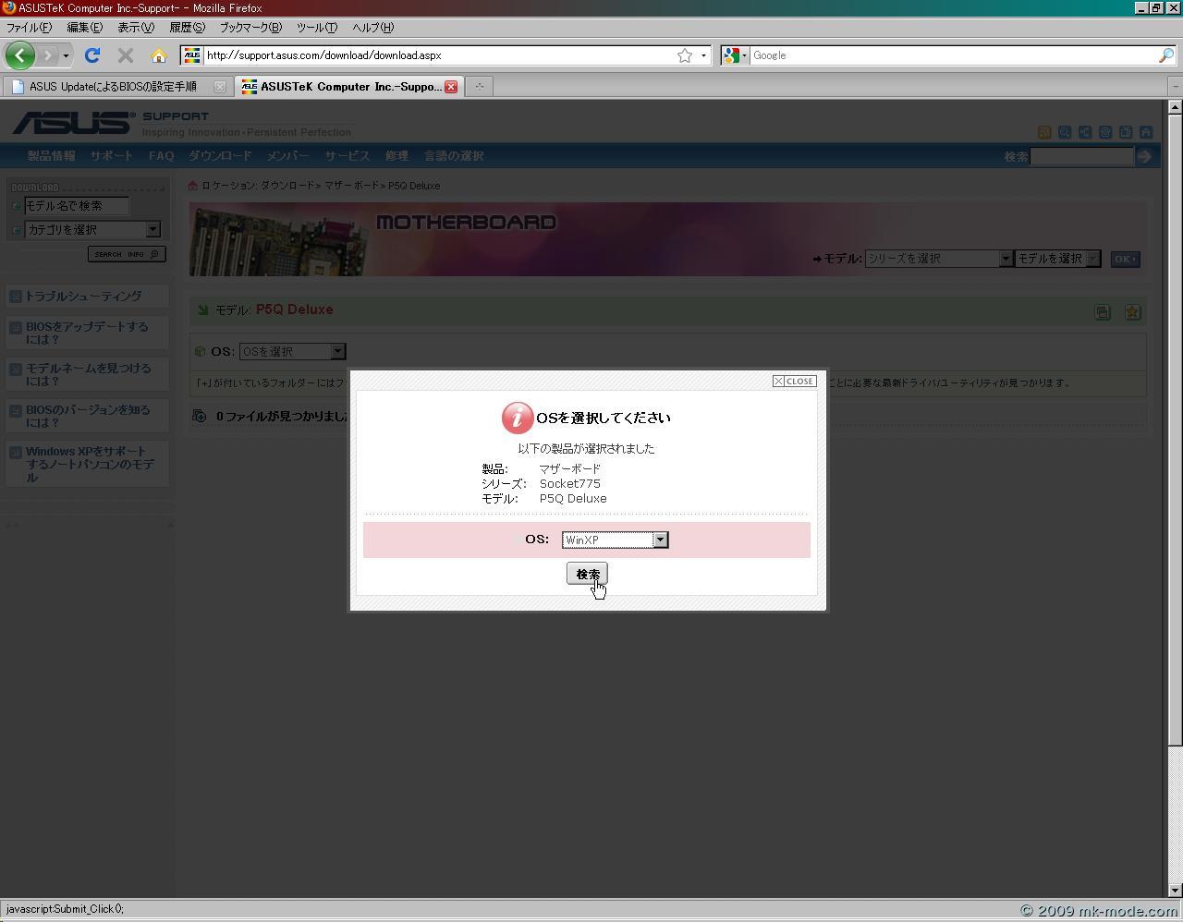Open the 履歴 history menu
The height and width of the screenshot is (922, 1183).
coord(187,28)
